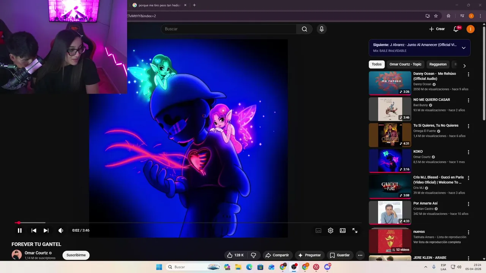This screenshot has width=486, height=273.
Task: Open options menu for nuevas playlist
Action: 468,232
